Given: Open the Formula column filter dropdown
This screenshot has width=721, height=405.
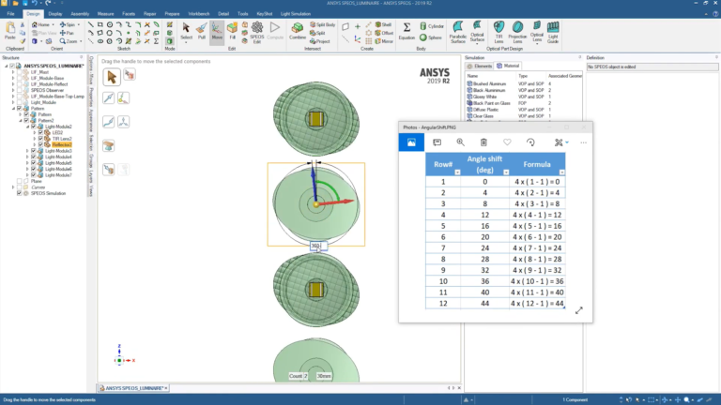Looking at the screenshot, I should [x=562, y=172].
